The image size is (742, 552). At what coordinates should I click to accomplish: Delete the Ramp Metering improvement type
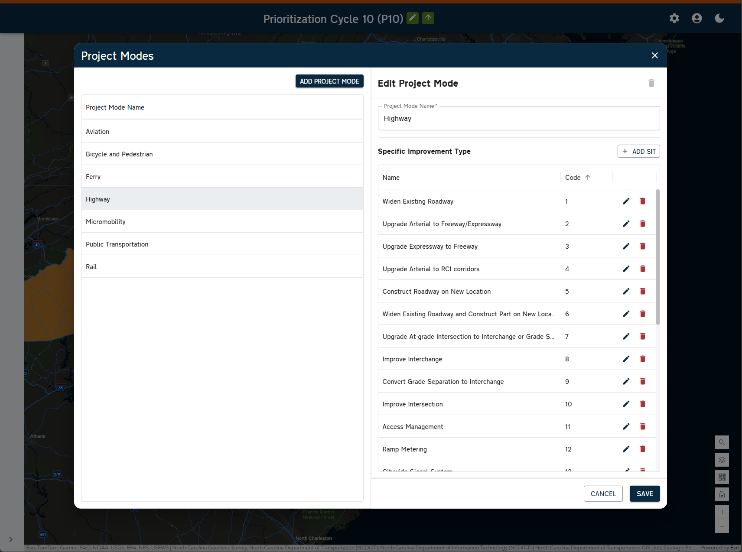642,449
